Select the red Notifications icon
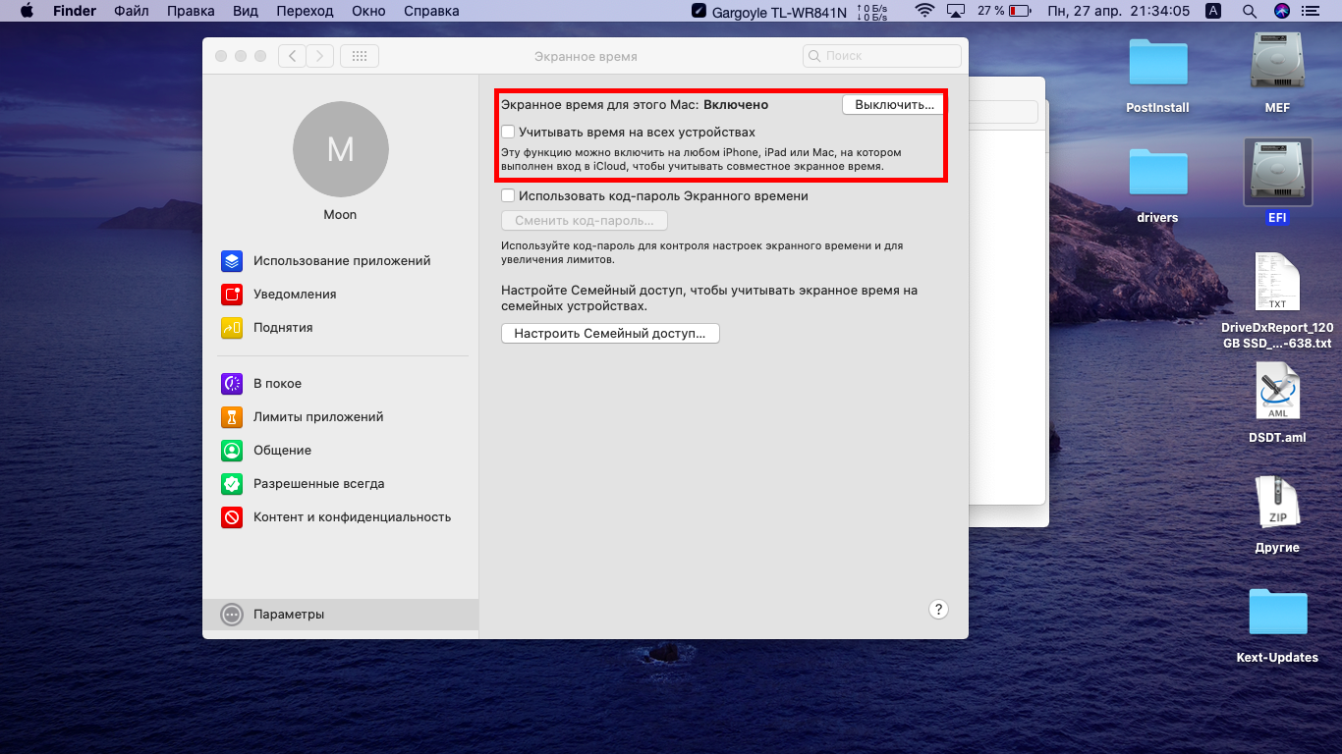 pyautogui.click(x=232, y=295)
